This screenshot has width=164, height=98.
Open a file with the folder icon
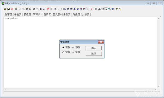pyautogui.click(x=5, y=9)
